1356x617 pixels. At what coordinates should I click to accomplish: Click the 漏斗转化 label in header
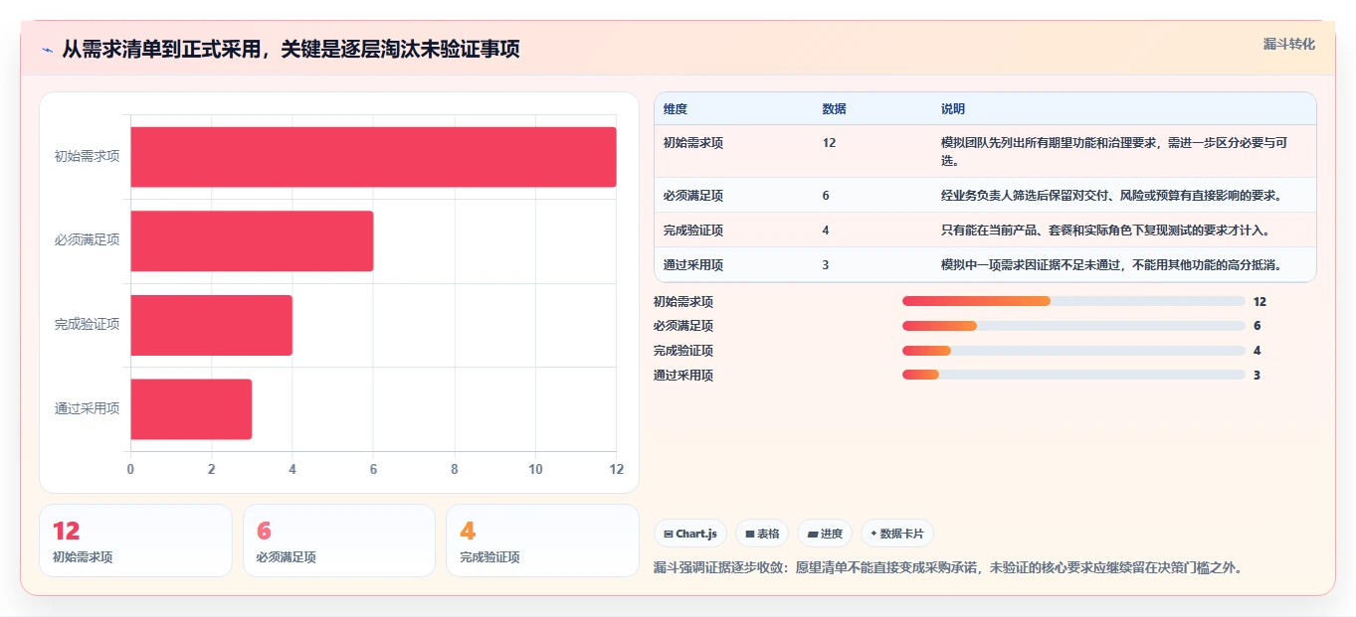pos(1289,44)
